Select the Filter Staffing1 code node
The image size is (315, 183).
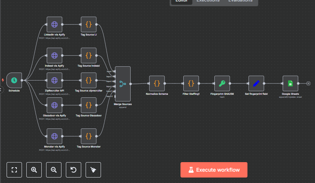[x=191, y=83]
